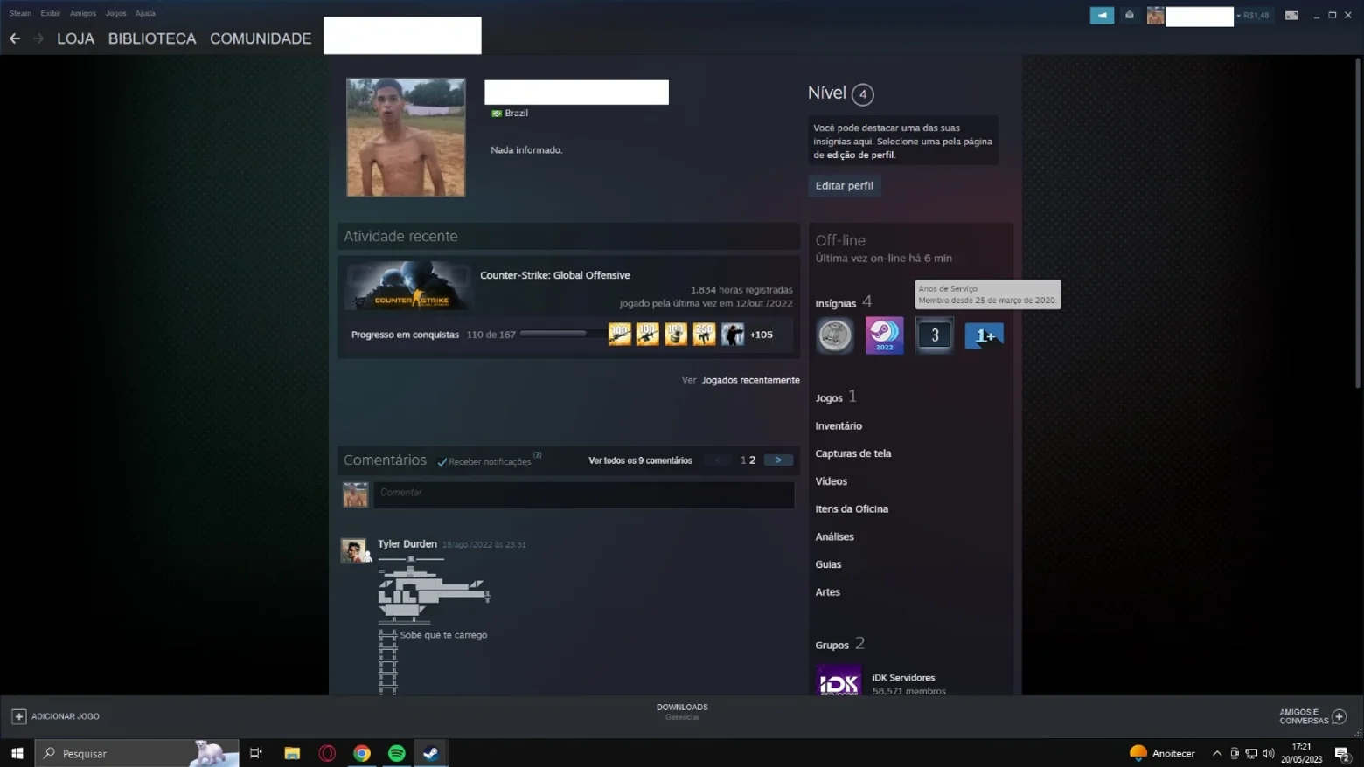Click the achievements progress bar

(x=561, y=334)
